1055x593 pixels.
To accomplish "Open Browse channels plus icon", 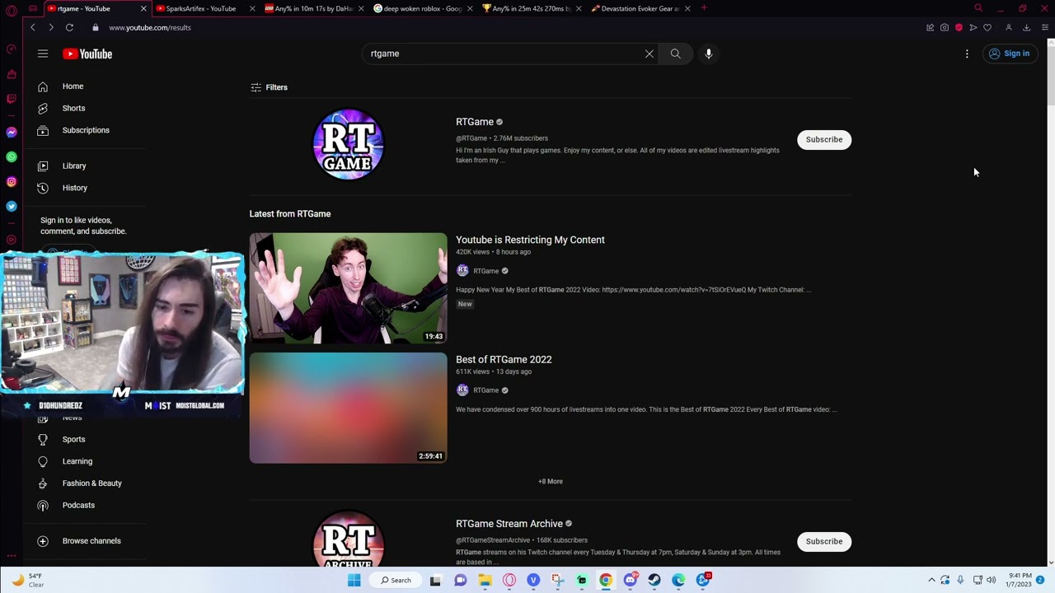I will pyautogui.click(x=43, y=541).
